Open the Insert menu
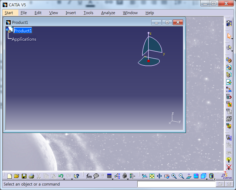The image size is (236, 190). point(71,13)
